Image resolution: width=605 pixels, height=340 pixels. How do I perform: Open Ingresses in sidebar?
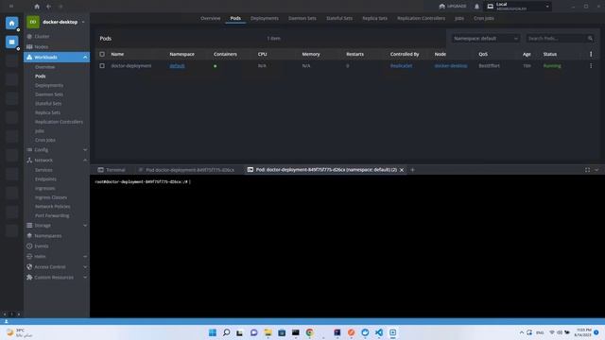44,188
